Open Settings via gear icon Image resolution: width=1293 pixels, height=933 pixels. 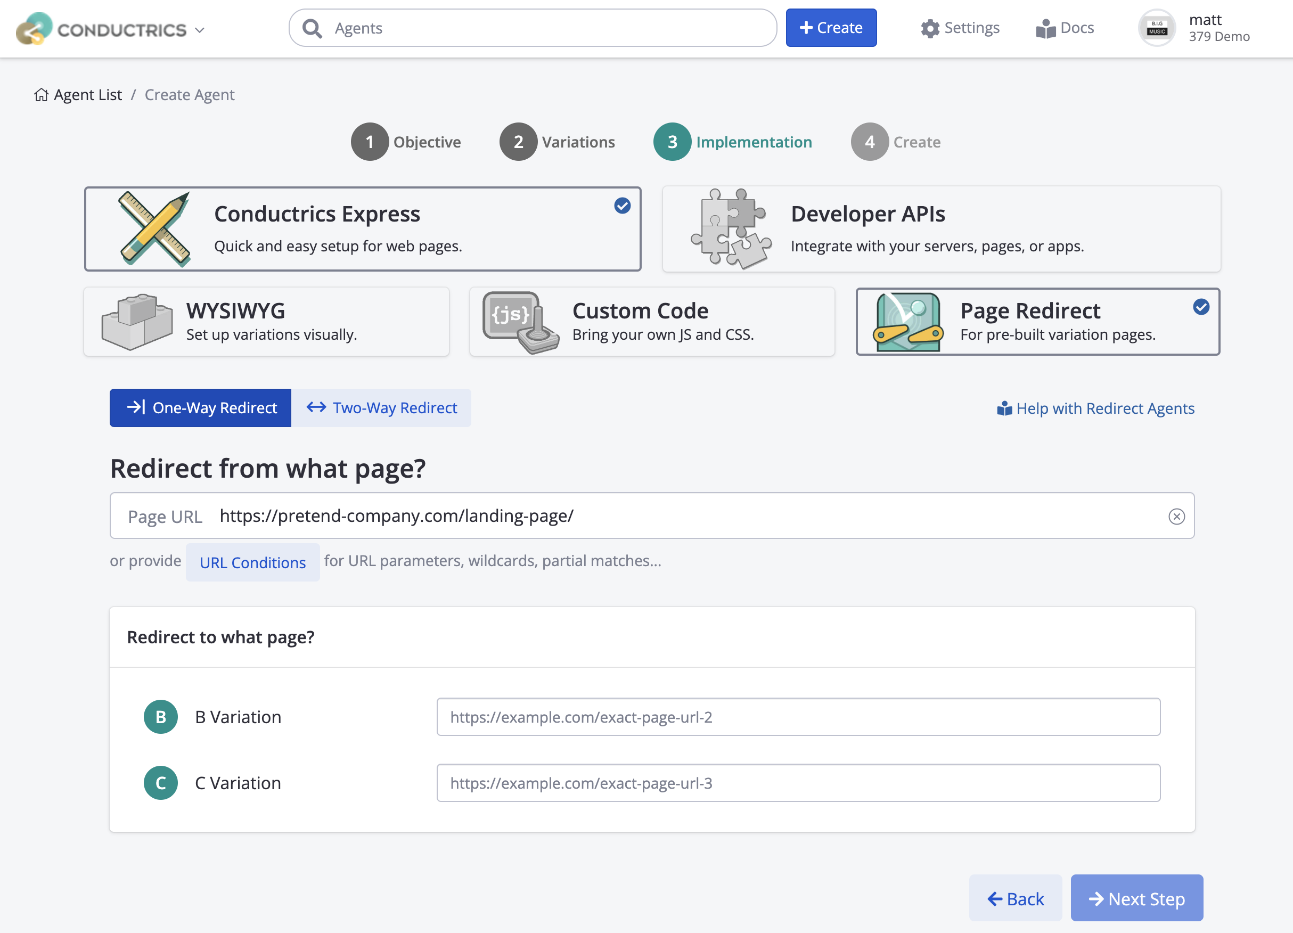[x=930, y=29]
